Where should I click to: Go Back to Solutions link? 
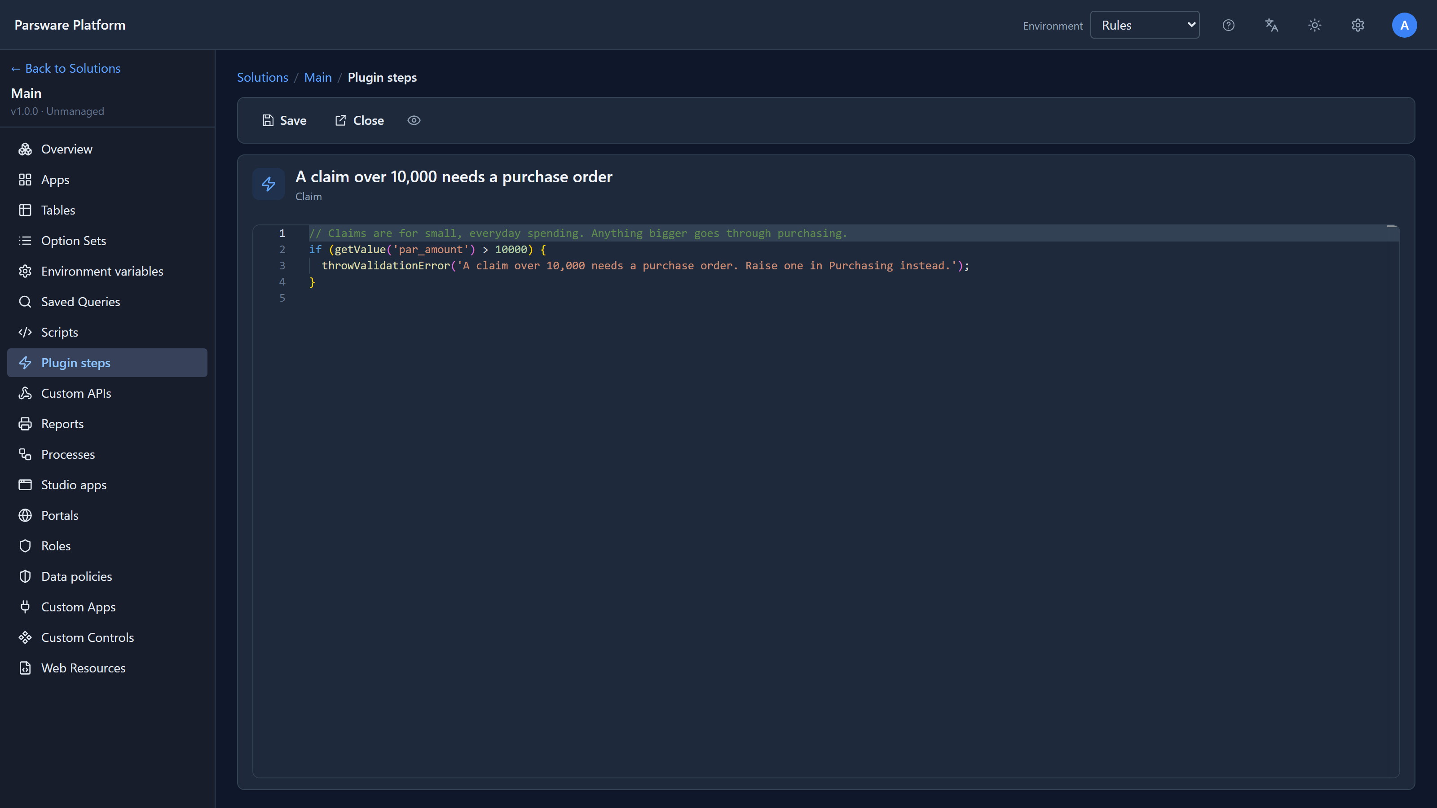[66, 68]
